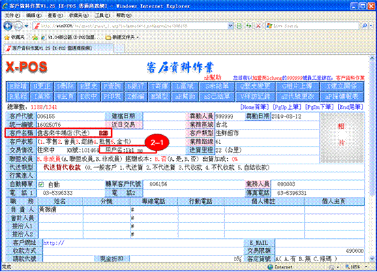Go back with the browser Back arrow
Viewport: 377px width, 272px height.
(8, 26)
